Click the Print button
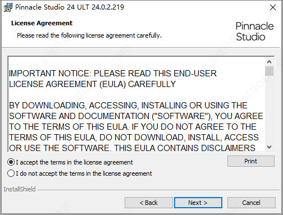Viewport: 283px width, 215px height. coord(251,161)
